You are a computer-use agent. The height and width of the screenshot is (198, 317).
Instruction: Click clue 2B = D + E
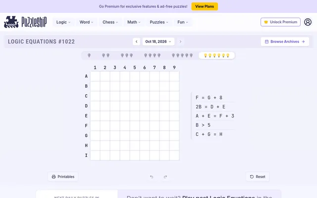(x=211, y=107)
